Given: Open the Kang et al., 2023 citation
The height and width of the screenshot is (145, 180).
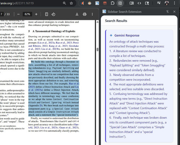Looking at the screenshot, I should [x=58, y=46].
